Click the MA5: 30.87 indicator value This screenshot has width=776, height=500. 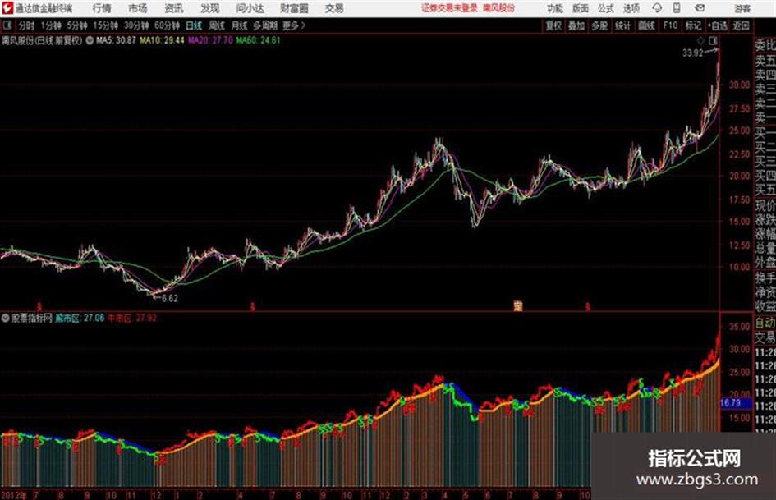(116, 40)
